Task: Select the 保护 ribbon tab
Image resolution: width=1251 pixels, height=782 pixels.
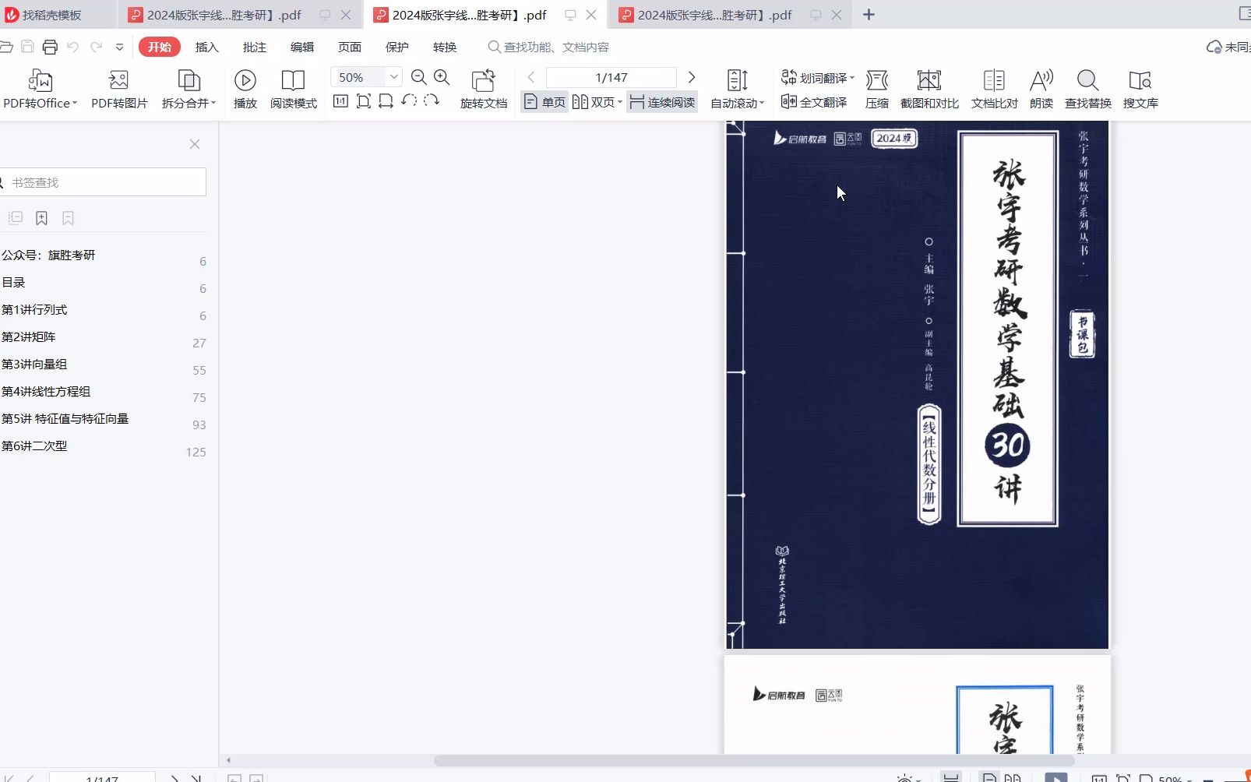Action: point(397,47)
